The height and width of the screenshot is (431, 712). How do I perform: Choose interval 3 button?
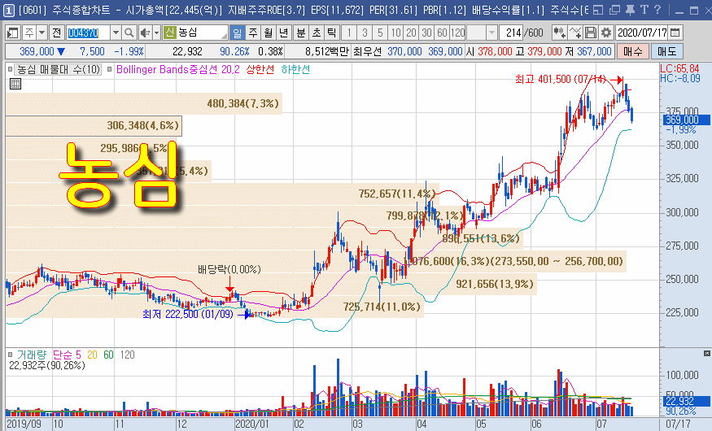pyautogui.click(x=365, y=33)
